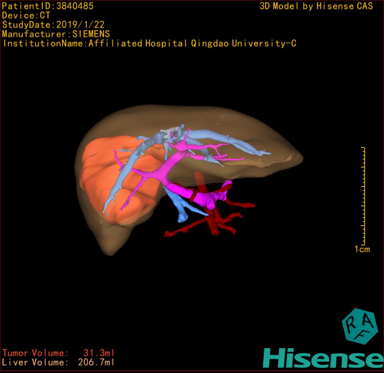Click the Tumor Volume 31.3ml readout
The height and width of the screenshot is (373, 384).
coord(58,353)
